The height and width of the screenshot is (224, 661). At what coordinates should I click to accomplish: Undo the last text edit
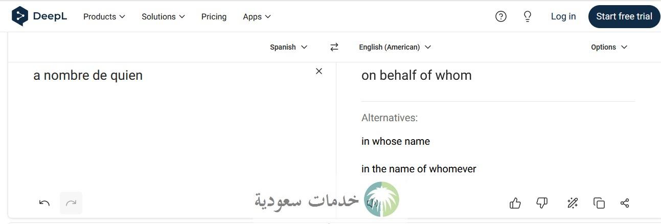(x=44, y=203)
